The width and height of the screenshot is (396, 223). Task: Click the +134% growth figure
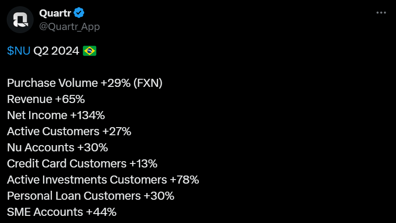[x=87, y=115]
